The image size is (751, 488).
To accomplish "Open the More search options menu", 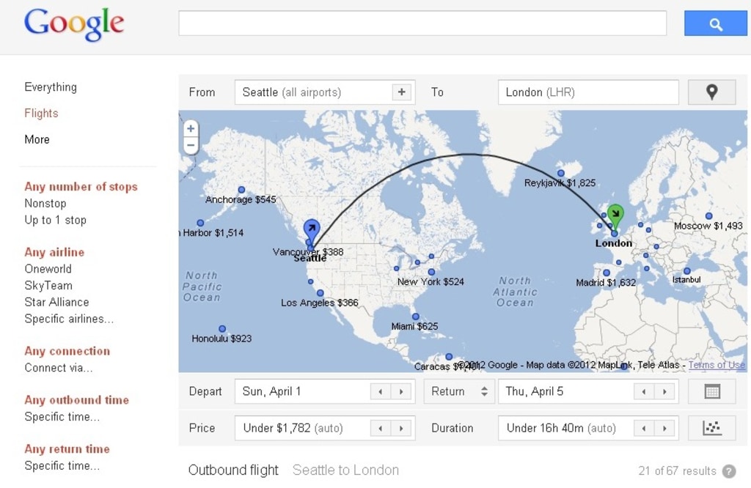I will pos(37,139).
